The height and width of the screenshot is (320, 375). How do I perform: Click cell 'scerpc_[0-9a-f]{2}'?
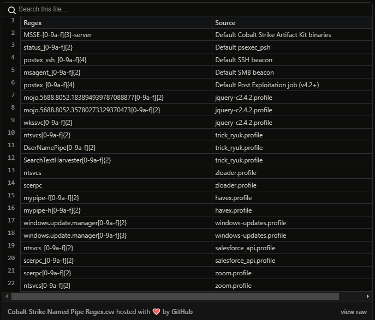pyautogui.click(x=116, y=261)
